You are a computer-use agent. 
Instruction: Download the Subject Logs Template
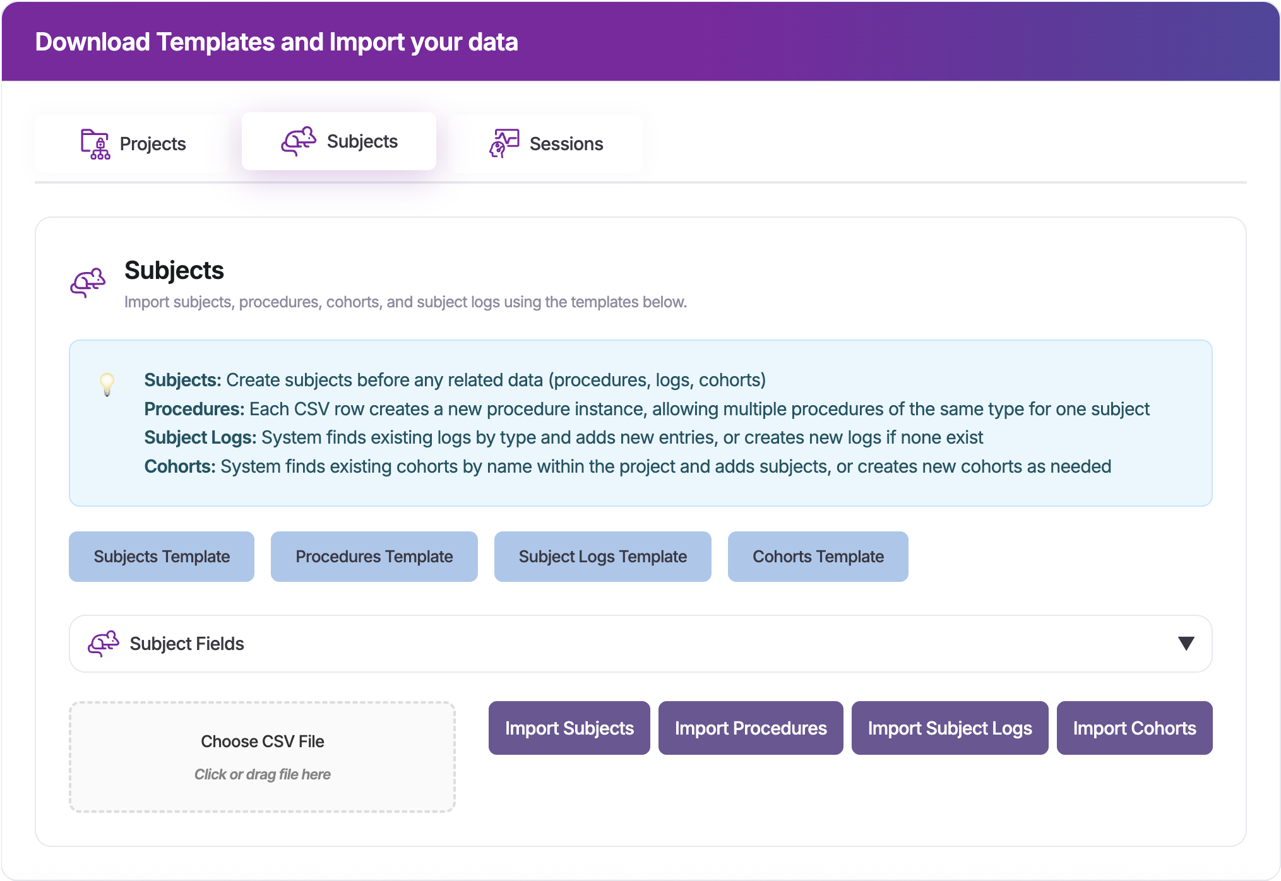602,557
